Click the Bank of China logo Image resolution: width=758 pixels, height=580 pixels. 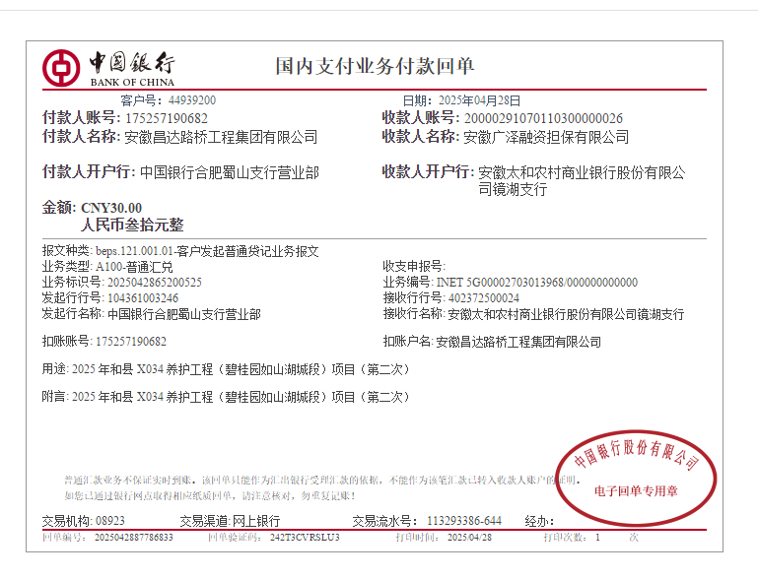(108, 68)
